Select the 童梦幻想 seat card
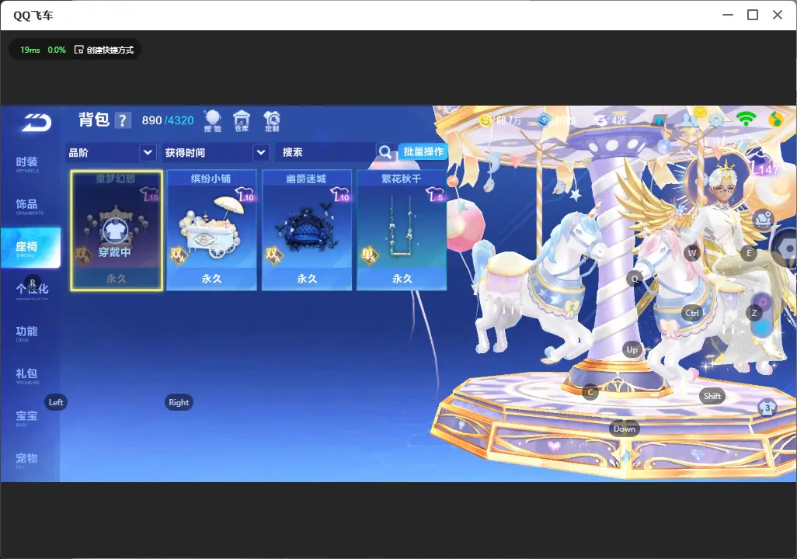 pos(117,231)
